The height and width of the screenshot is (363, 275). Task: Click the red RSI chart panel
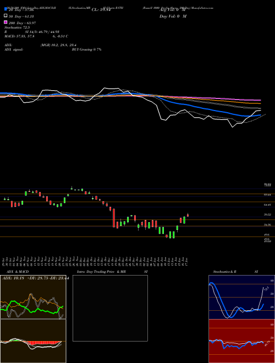point(241,341)
